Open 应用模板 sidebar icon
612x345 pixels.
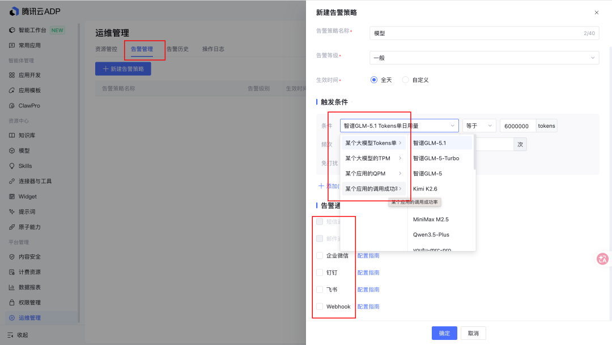(12, 90)
